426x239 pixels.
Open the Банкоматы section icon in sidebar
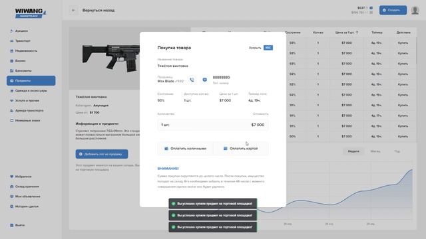12,71
